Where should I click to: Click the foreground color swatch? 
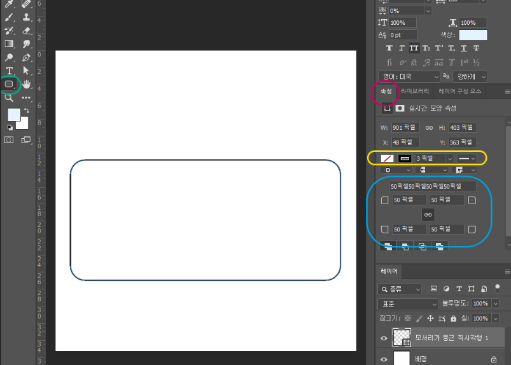(x=14, y=114)
